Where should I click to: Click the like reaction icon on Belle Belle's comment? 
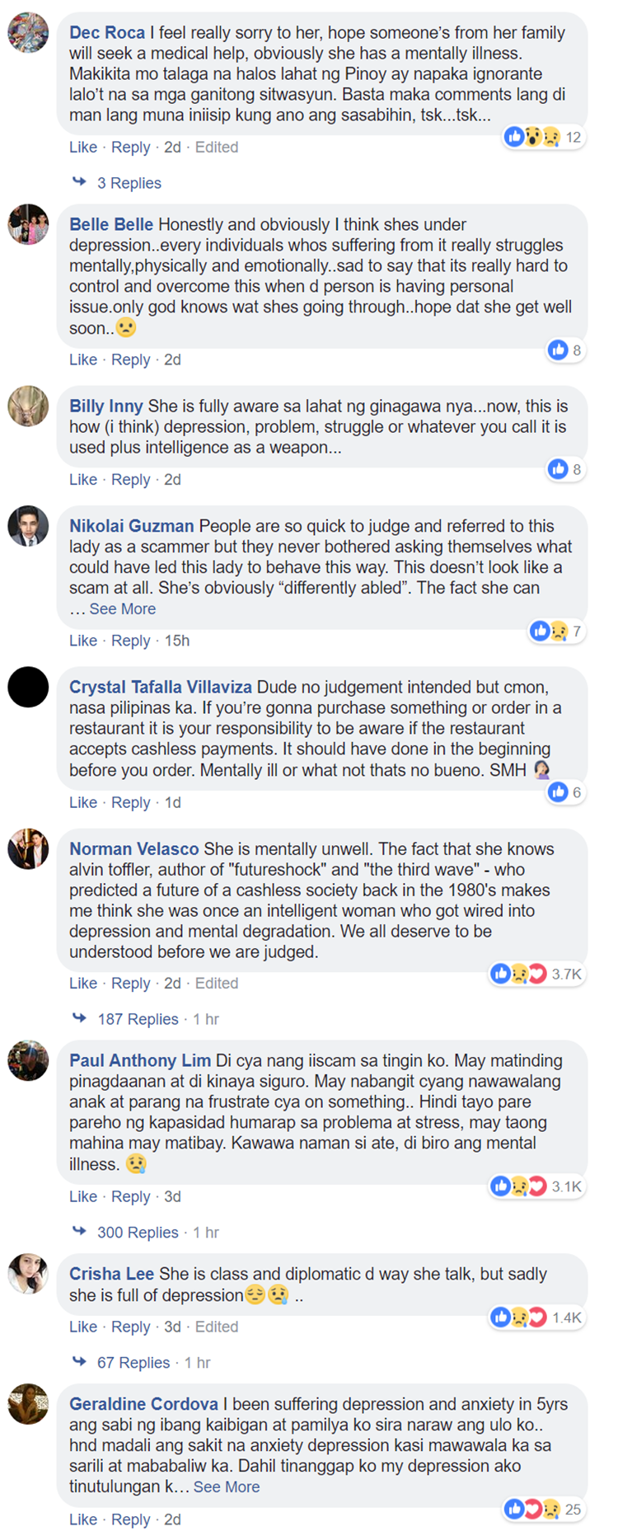pos(558,350)
